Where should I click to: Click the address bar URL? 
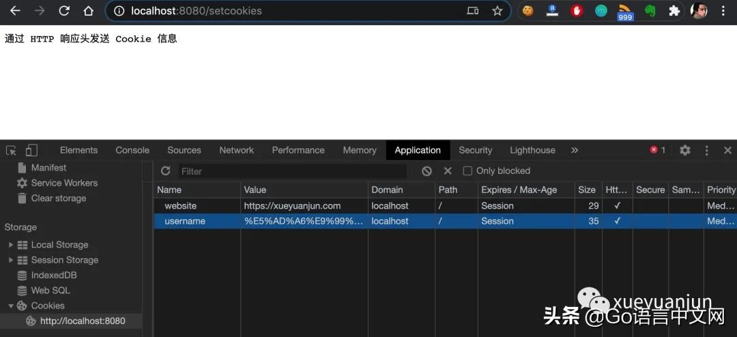(x=197, y=11)
